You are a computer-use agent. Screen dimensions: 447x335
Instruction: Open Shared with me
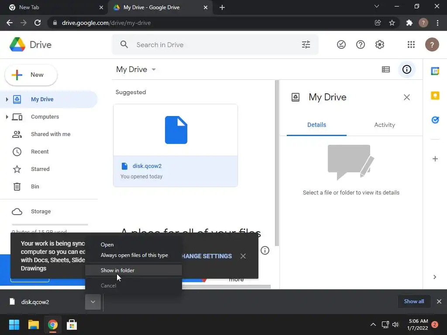48,134
